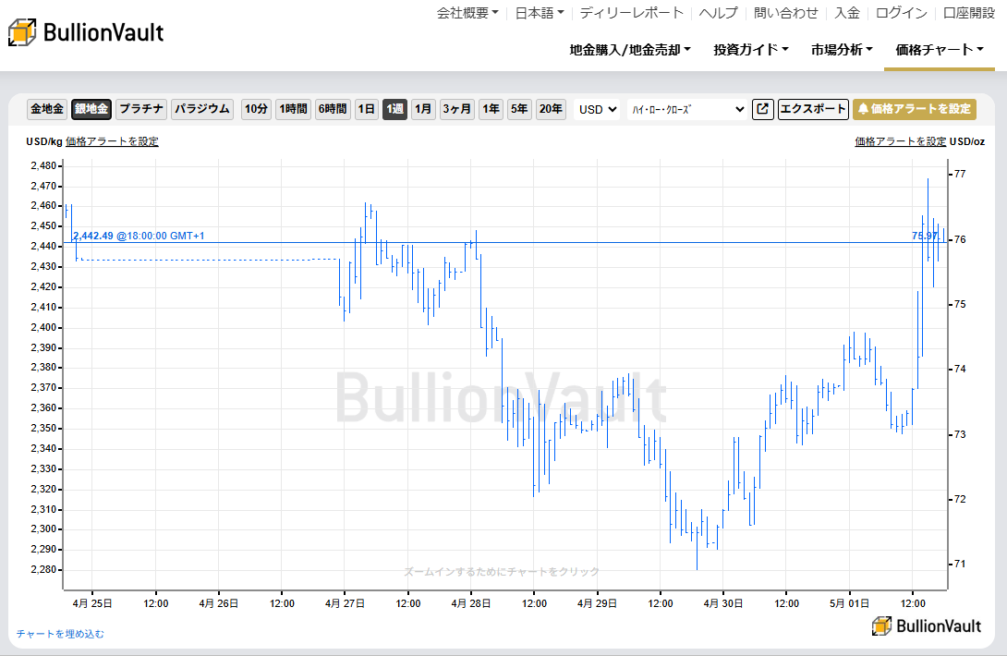Image resolution: width=1007 pixels, height=656 pixels.
Task: Click the 2,442.49 price line label
Action: [139, 236]
